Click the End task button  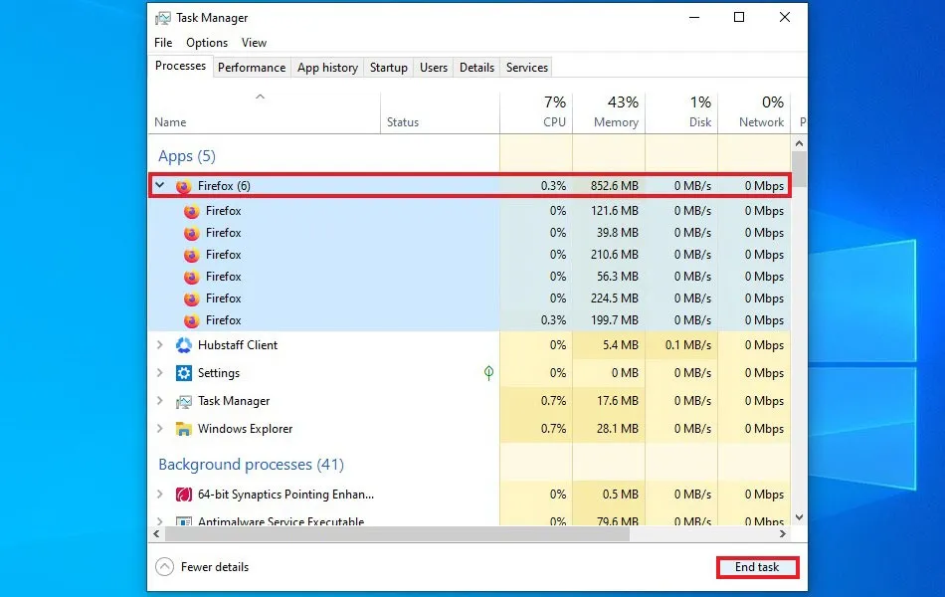757,566
